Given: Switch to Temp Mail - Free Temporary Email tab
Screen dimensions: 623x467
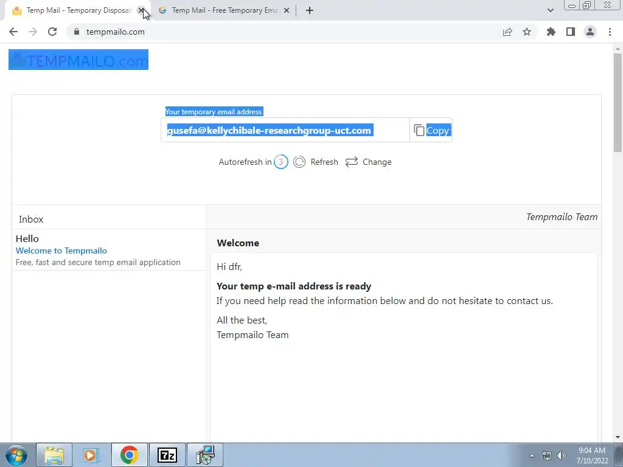Looking at the screenshot, I should [x=224, y=10].
